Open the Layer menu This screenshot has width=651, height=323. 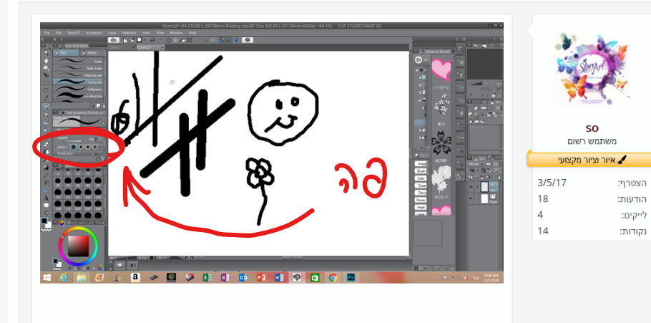coord(112,33)
